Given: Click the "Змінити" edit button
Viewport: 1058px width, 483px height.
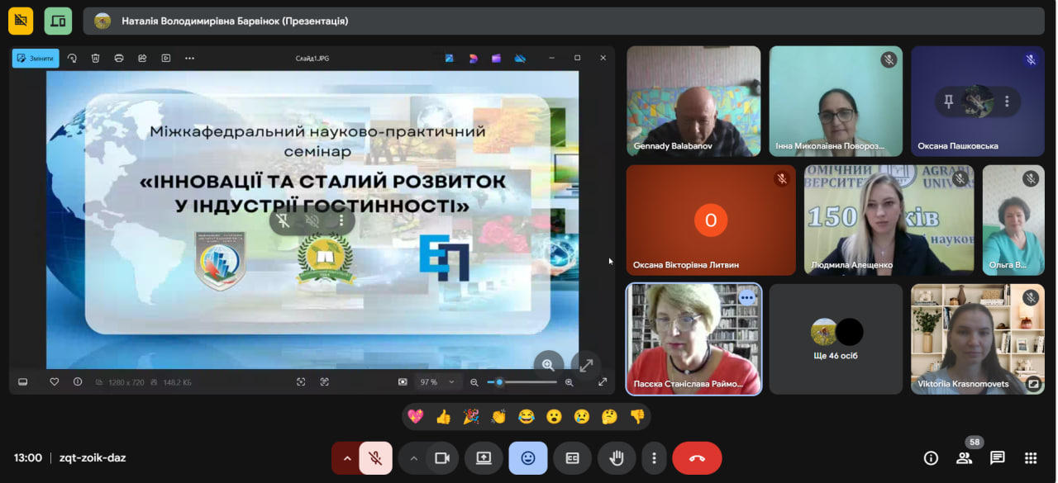Looking at the screenshot, I should 36,59.
